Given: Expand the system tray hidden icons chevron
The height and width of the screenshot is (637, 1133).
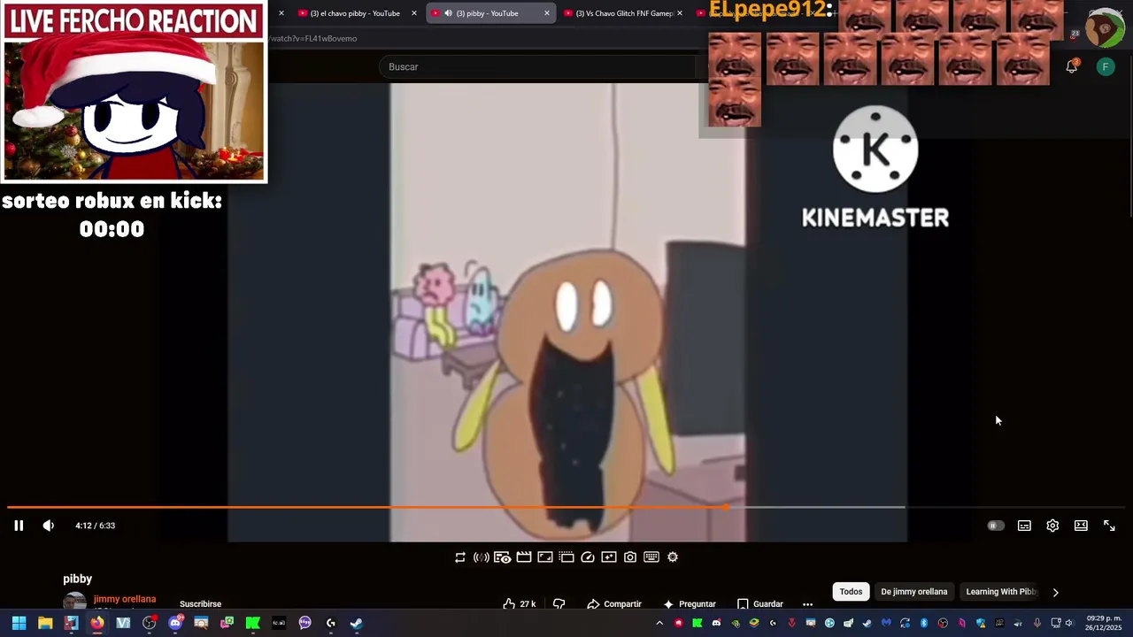Looking at the screenshot, I should tap(659, 623).
